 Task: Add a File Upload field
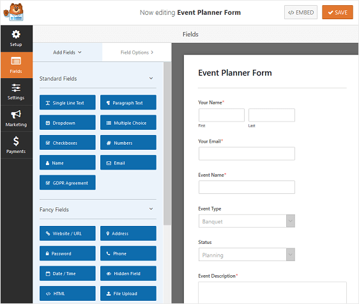coord(128,294)
